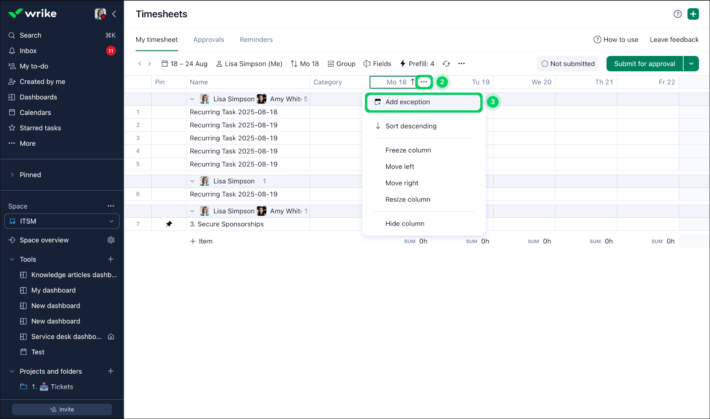Open the 18 – 24 Aug date picker
Image resolution: width=710 pixels, height=419 pixels.
184,64
